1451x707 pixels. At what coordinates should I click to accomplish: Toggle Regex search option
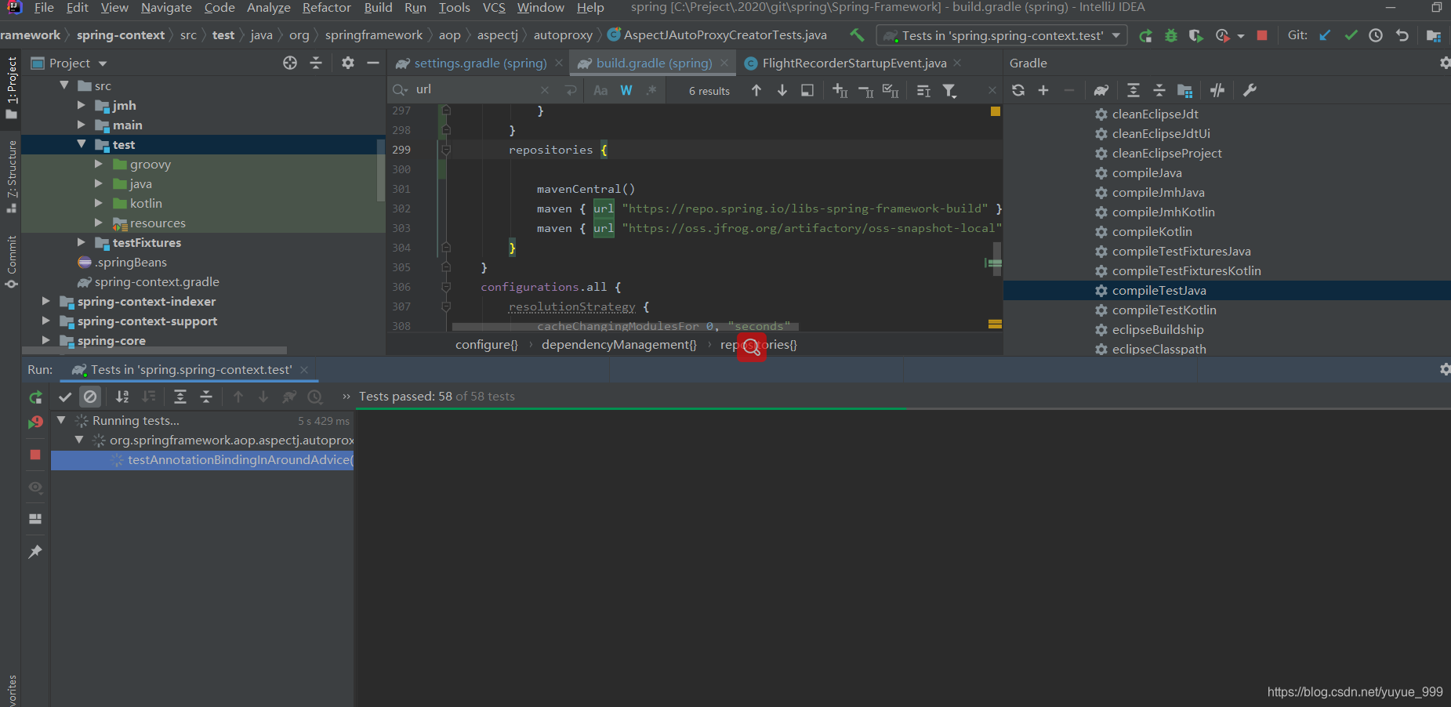[x=651, y=90]
